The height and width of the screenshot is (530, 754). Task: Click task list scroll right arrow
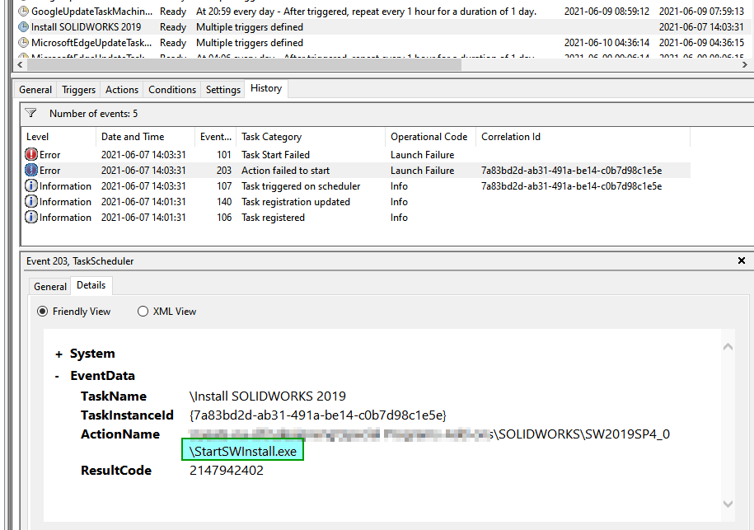click(x=744, y=65)
